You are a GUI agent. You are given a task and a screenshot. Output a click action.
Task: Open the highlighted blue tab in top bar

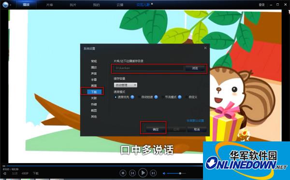click(143, 5)
